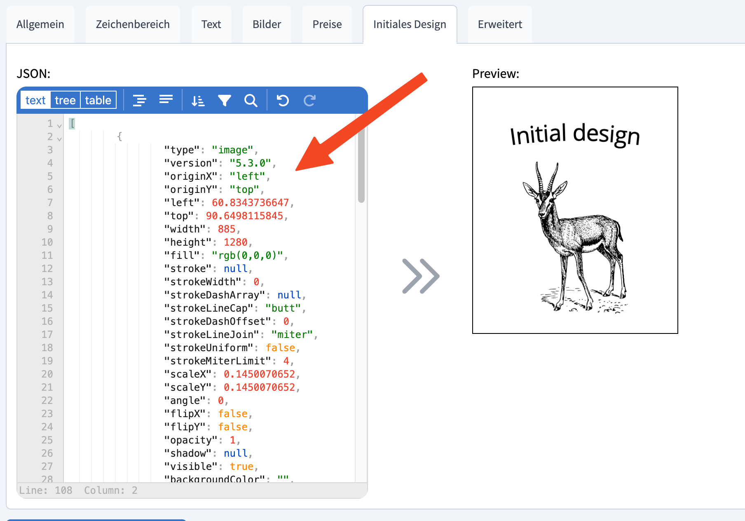Switch JSON editor to table mode
The width and height of the screenshot is (745, 521).
(98, 100)
